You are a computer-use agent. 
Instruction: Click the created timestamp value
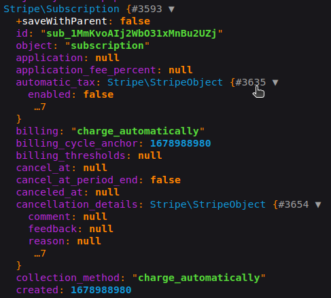click(x=101, y=290)
